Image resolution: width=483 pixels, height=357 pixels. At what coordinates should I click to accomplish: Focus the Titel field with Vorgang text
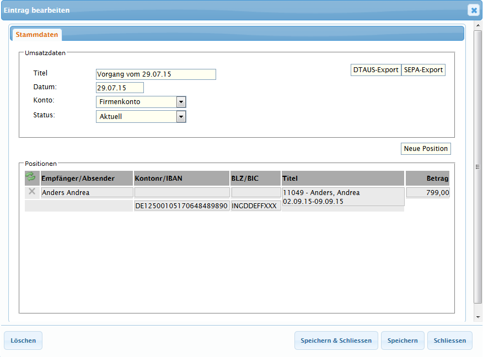coord(155,74)
